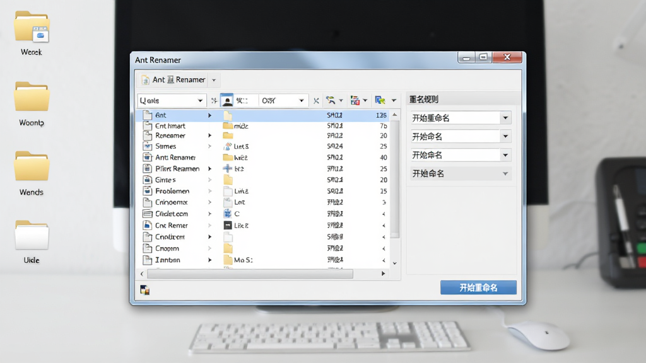Screen dimensions: 646x363
Task: Click the Ant Renamer toolbar button
Action: coord(173,80)
